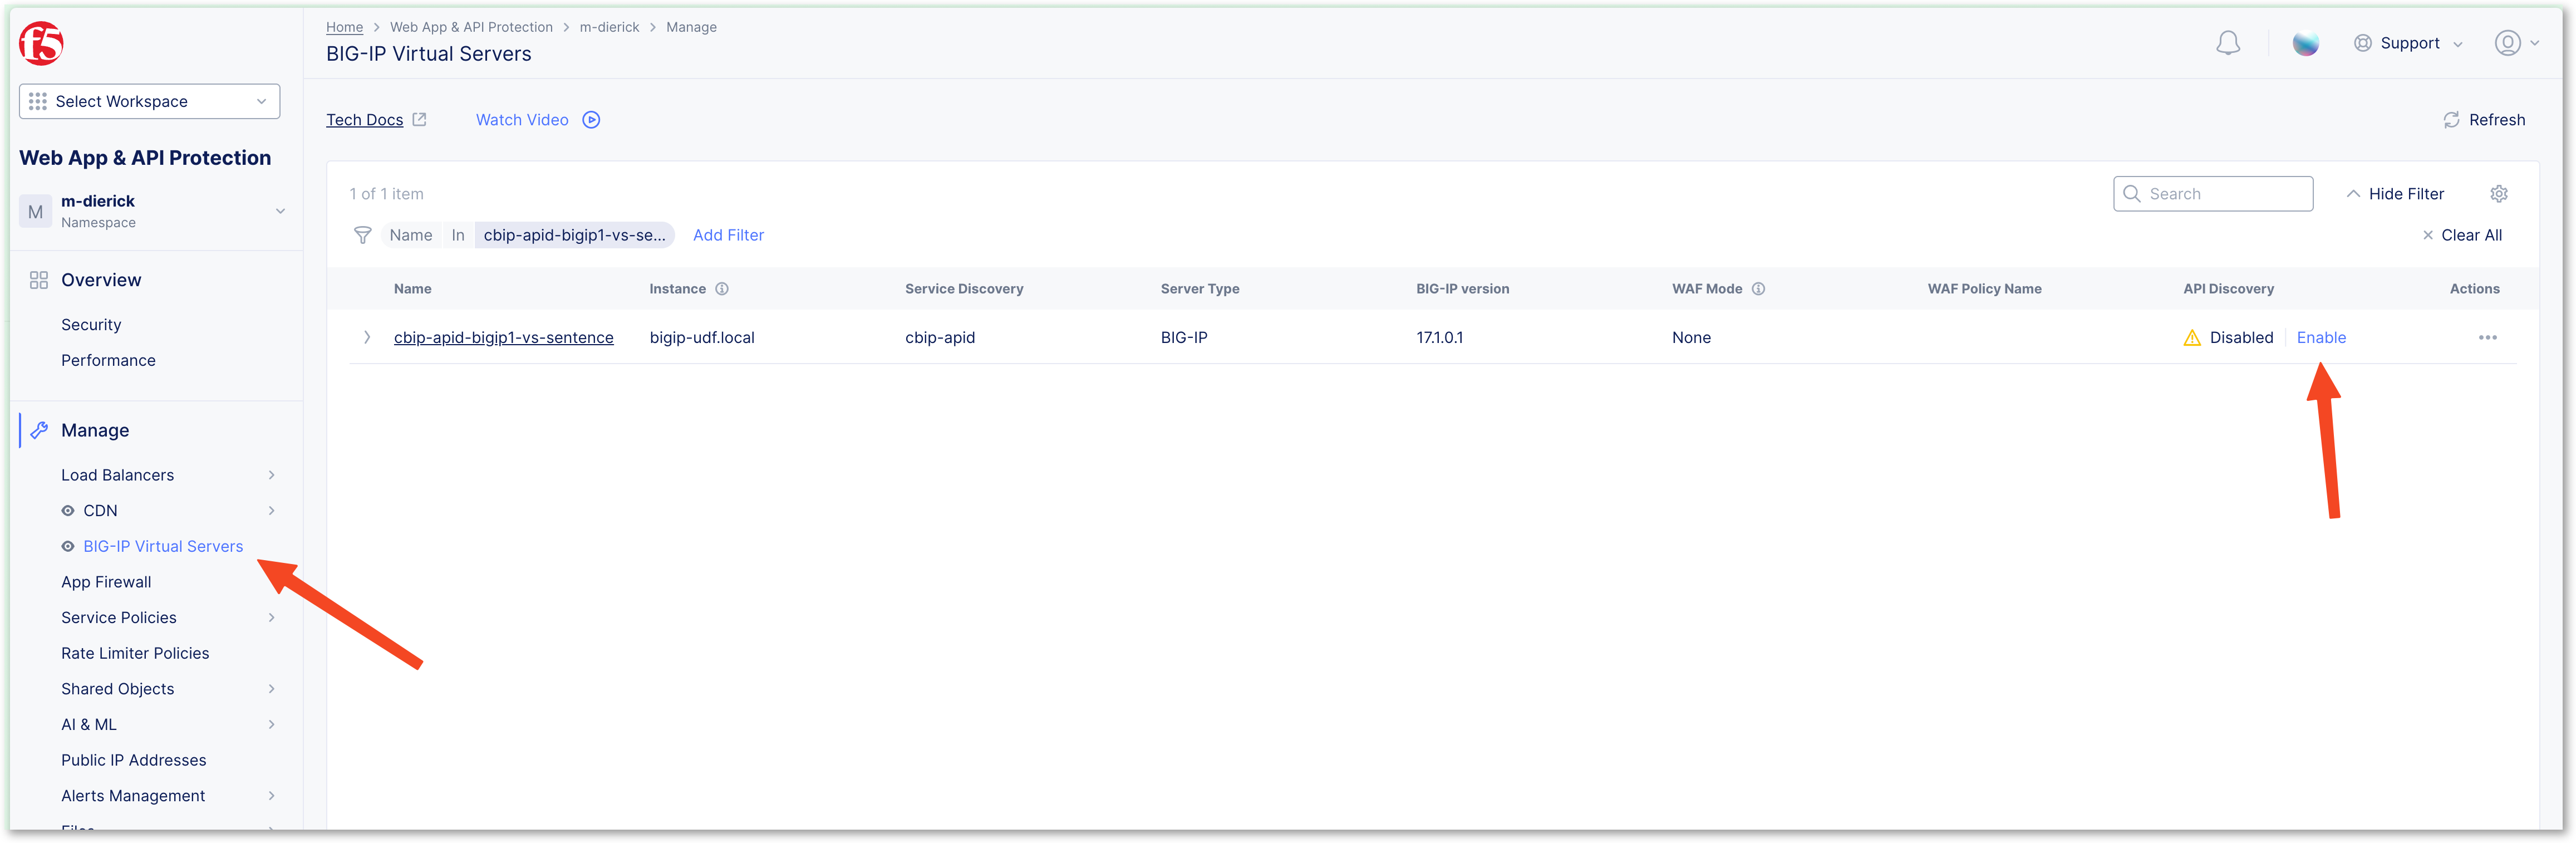The image size is (2576, 843).
Task: Open table settings gear icon
Action: tap(2498, 194)
